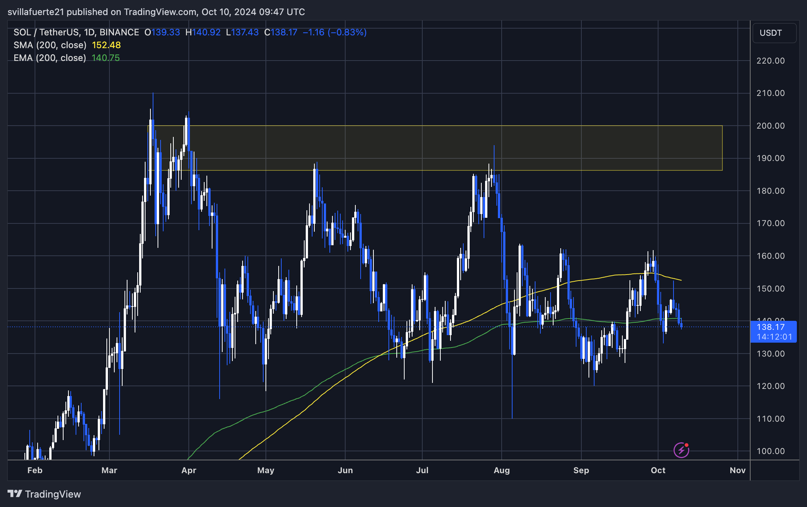The width and height of the screenshot is (807, 507).
Task: Click the 100.00 price axis label
Action: pyautogui.click(x=771, y=451)
